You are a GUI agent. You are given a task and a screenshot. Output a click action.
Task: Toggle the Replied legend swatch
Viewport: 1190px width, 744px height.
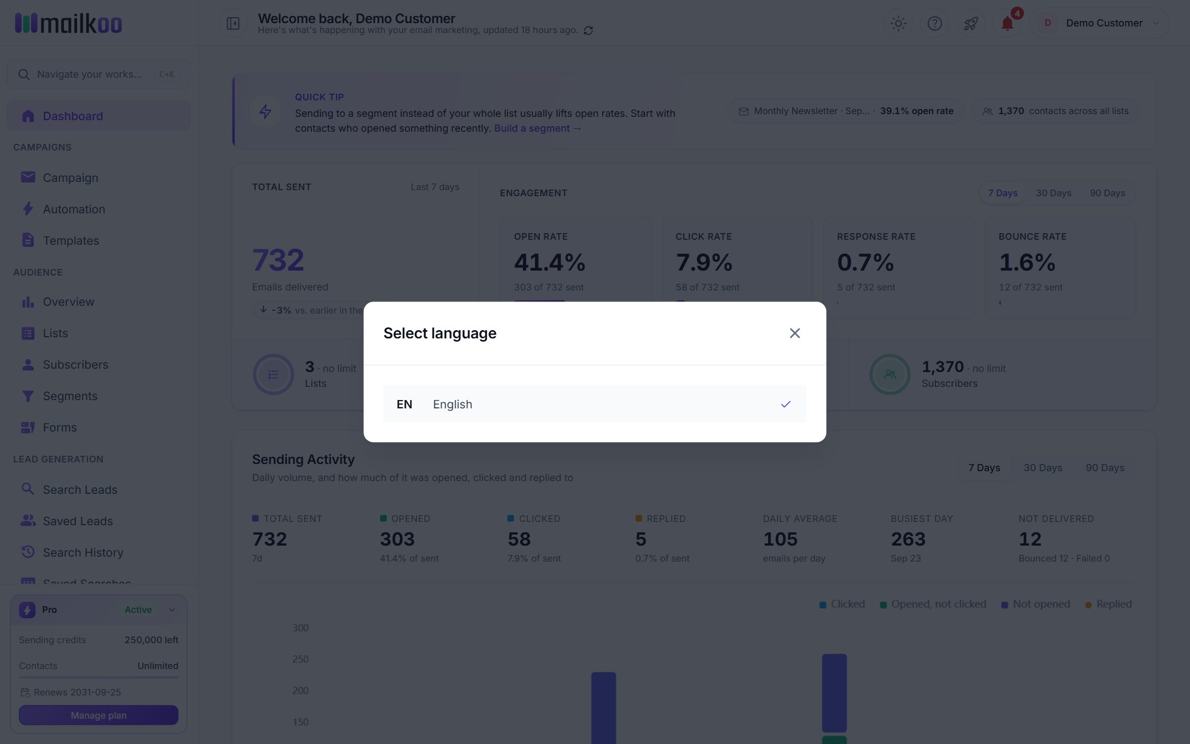click(1088, 605)
